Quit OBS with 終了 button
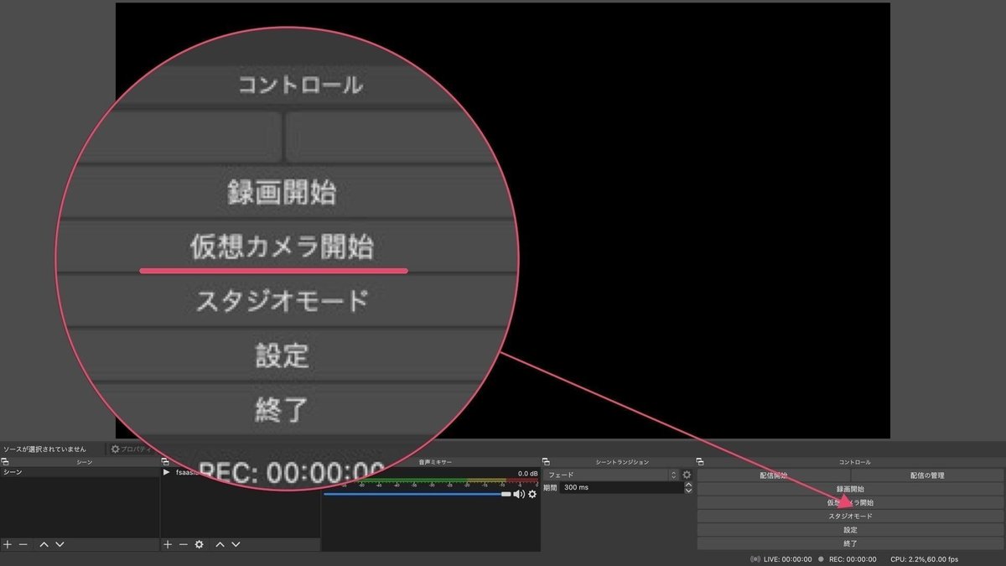 850,543
